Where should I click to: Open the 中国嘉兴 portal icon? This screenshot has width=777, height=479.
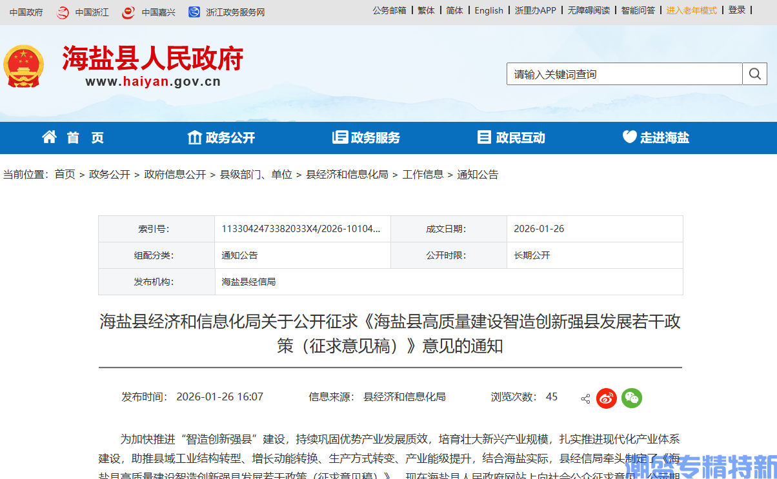click(128, 12)
